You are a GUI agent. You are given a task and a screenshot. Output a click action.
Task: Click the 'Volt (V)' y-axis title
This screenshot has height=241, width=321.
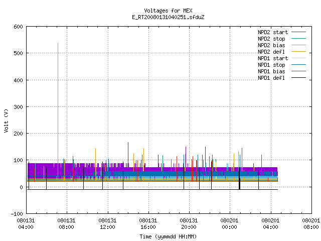(x=6, y=120)
